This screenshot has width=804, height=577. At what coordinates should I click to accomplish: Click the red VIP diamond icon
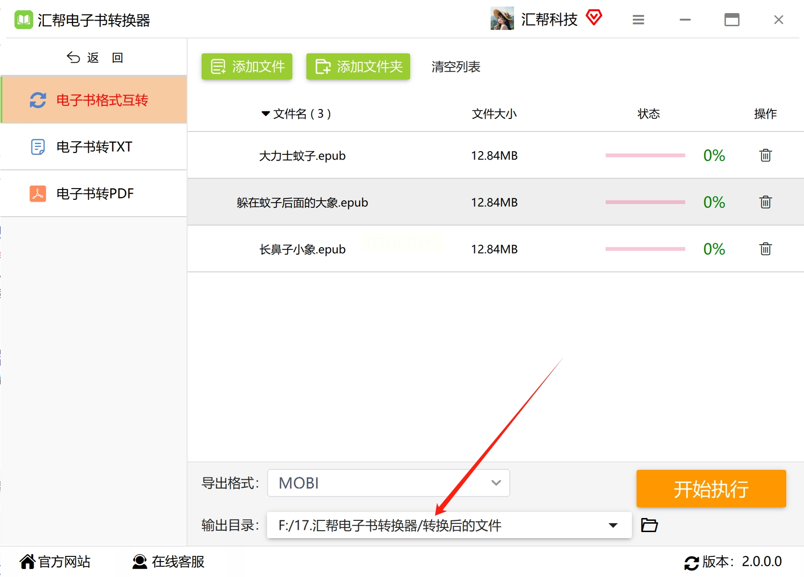click(594, 18)
